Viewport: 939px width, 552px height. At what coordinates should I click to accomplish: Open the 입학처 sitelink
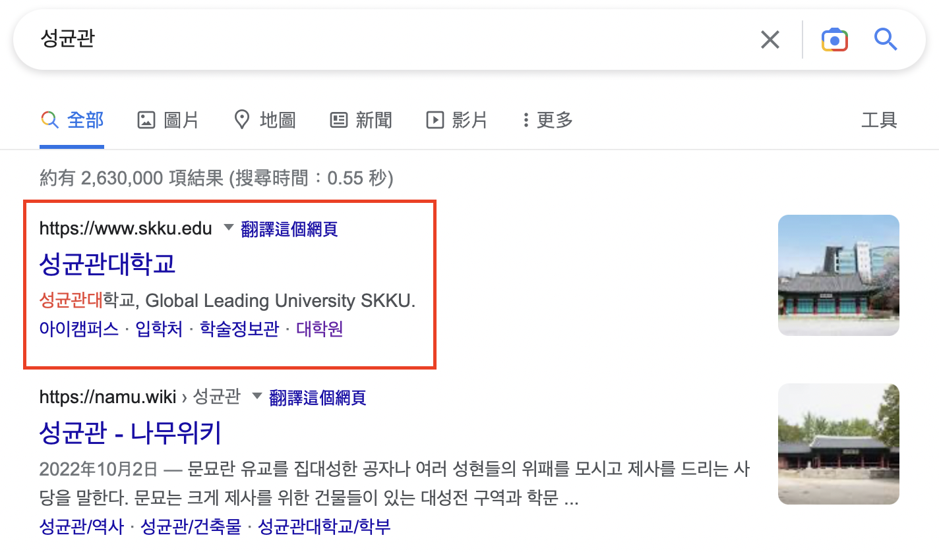[159, 329]
